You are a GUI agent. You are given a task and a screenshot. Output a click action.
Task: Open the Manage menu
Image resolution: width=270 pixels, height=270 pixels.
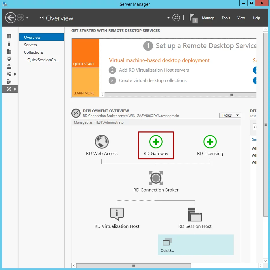pyautogui.click(x=208, y=18)
